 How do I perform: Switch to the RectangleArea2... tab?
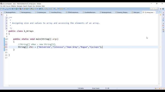(106, 12)
